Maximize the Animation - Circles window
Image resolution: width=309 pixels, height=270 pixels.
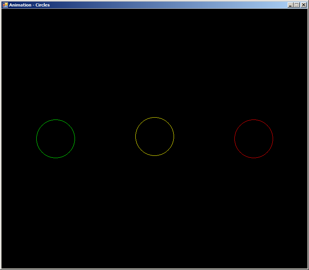pos(297,5)
